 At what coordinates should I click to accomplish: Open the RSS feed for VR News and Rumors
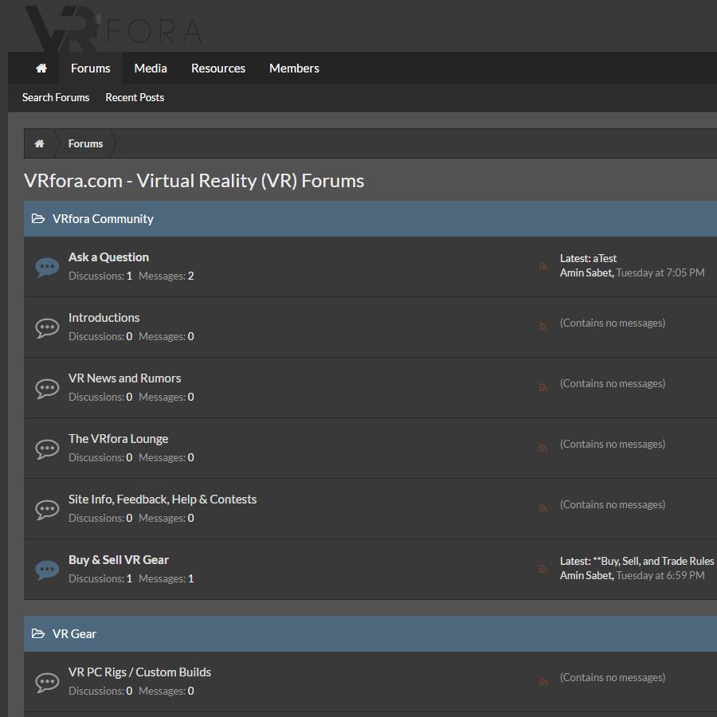[x=543, y=387]
